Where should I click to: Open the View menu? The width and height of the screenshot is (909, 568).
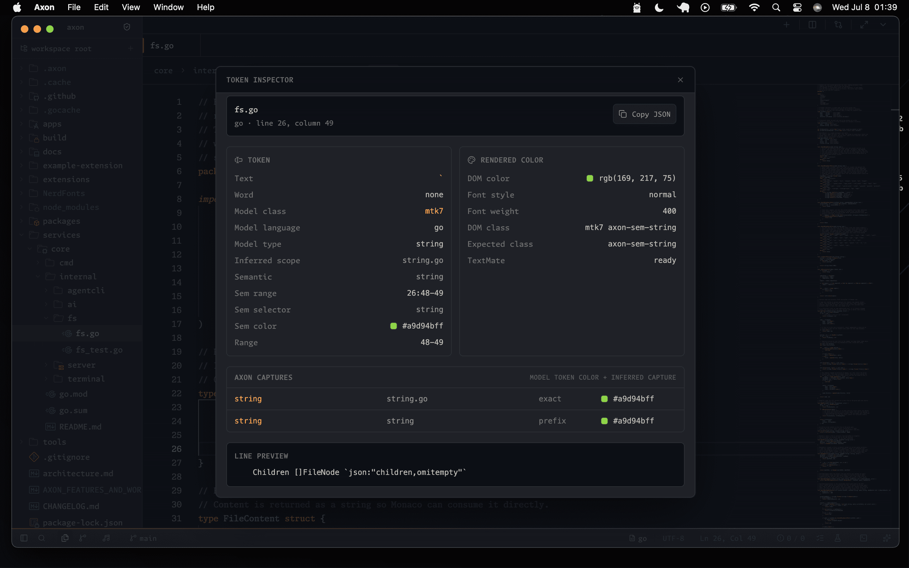tap(131, 7)
